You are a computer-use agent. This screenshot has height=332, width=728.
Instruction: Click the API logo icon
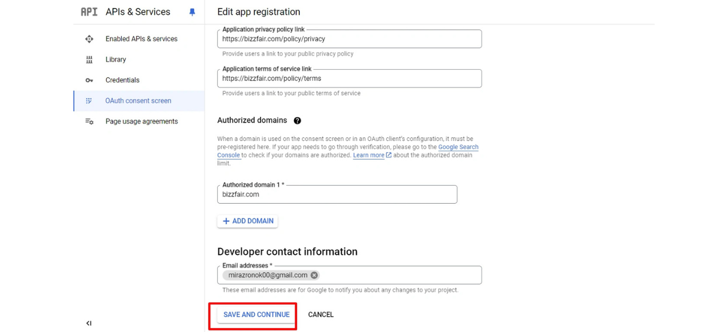(x=89, y=12)
